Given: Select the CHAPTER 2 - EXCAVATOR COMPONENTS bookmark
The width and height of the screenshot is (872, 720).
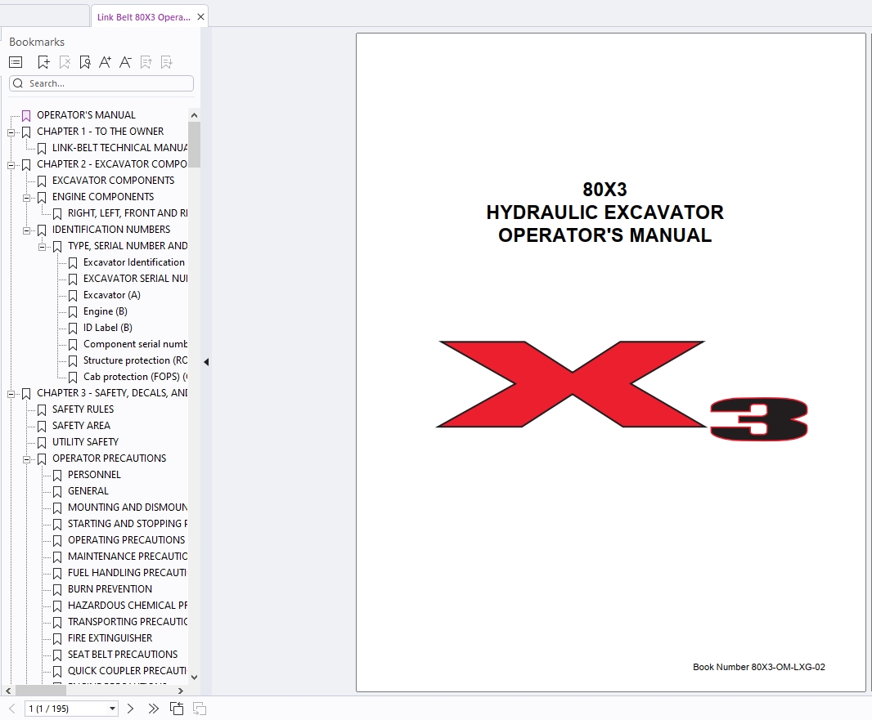Looking at the screenshot, I should click(112, 164).
